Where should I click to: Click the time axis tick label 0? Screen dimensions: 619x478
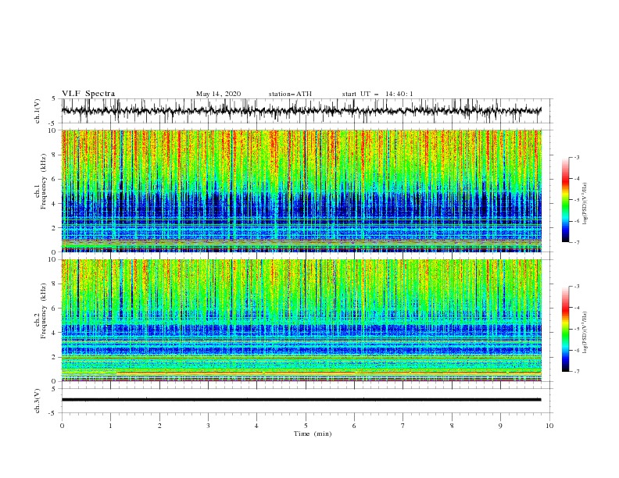[62, 426]
